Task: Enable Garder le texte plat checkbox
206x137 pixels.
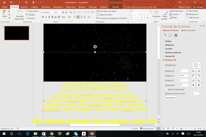Action: pyautogui.click(x=166, y=89)
